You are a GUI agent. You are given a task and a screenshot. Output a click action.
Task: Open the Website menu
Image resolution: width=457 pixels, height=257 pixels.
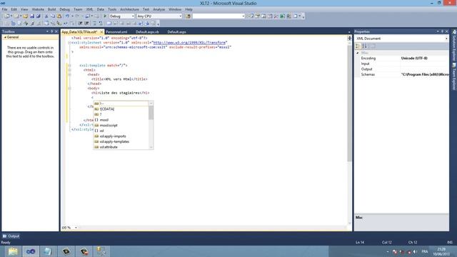[38, 9]
